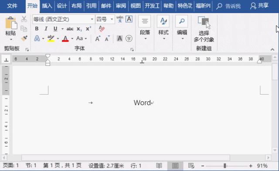Click the 第1页，共1页 page indicator

pyautogui.click(x=62, y=166)
